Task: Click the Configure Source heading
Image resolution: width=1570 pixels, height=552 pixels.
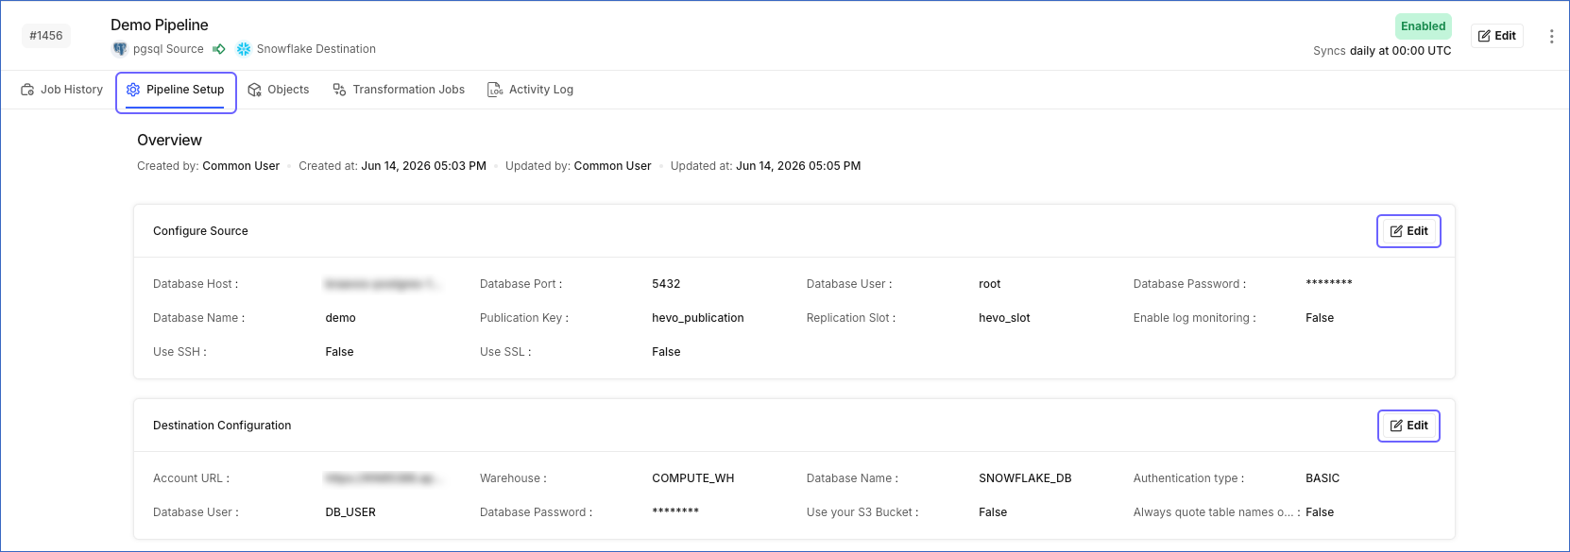Action: (200, 231)
